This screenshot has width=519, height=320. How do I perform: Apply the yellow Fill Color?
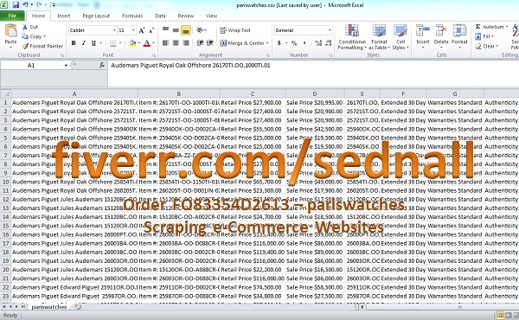point(132,43)
